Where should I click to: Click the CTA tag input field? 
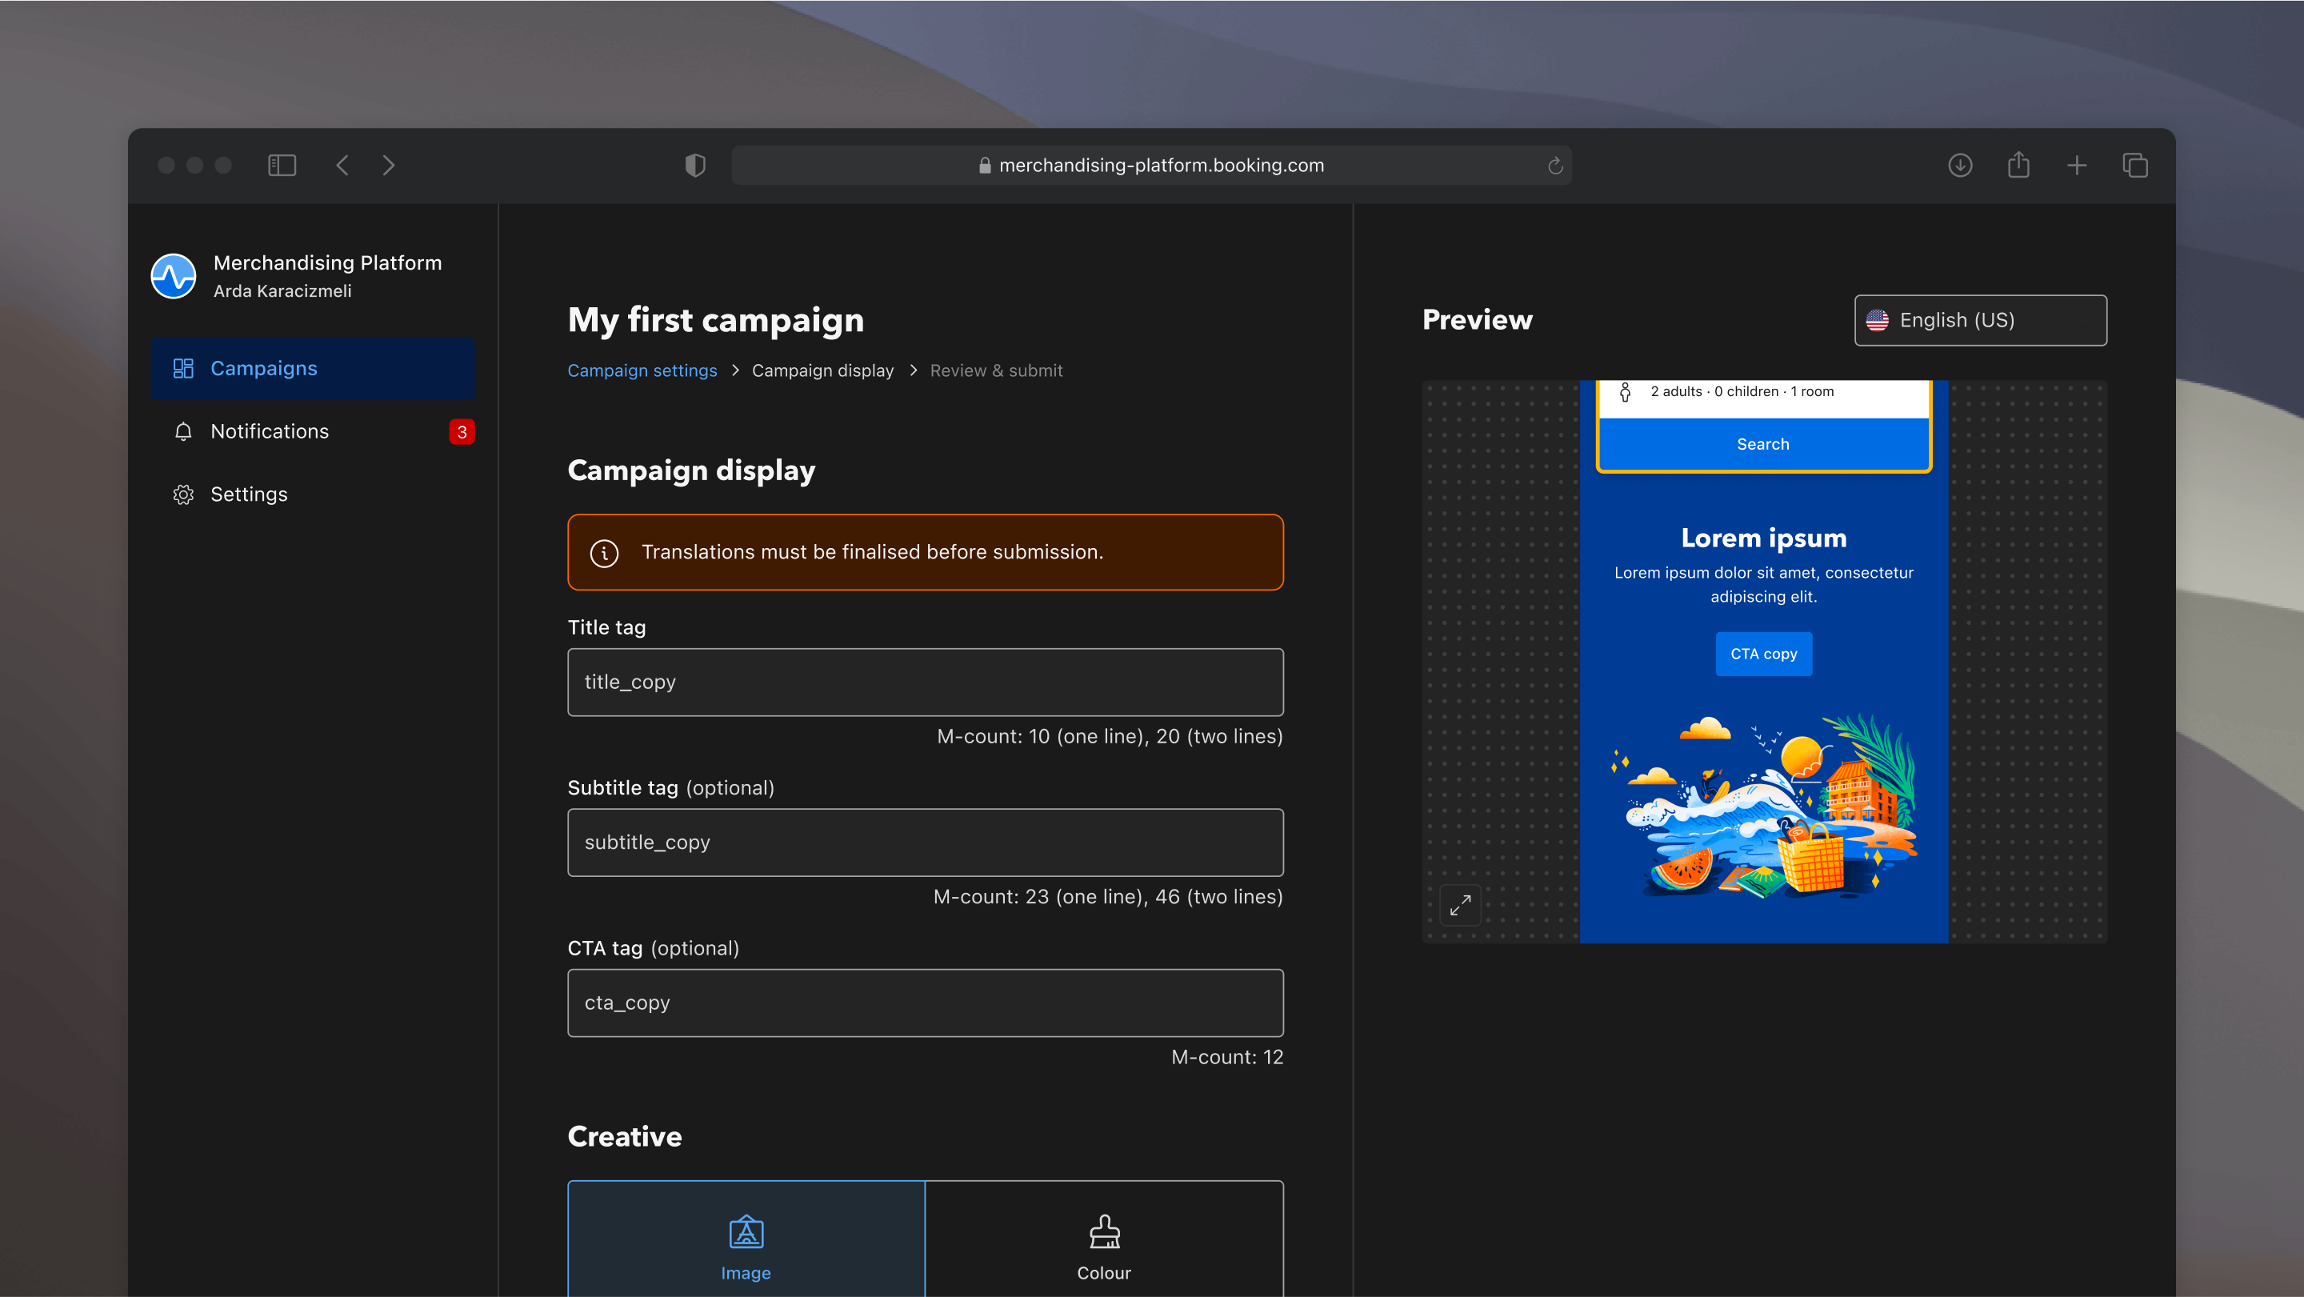click(x=926, y=1003)
